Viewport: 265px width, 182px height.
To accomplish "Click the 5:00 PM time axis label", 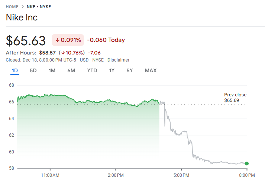I will [181, 175].
